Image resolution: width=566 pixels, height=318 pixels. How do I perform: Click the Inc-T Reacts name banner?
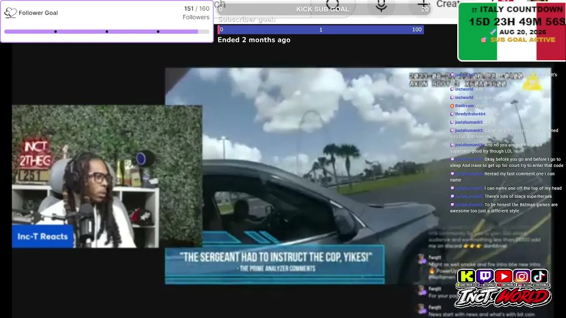(42, 236)
